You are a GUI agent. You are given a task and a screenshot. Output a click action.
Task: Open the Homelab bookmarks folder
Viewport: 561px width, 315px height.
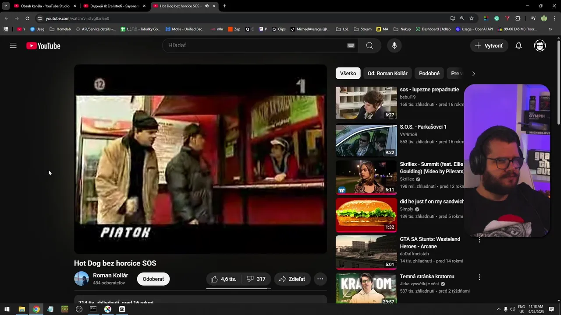point(60,29)
